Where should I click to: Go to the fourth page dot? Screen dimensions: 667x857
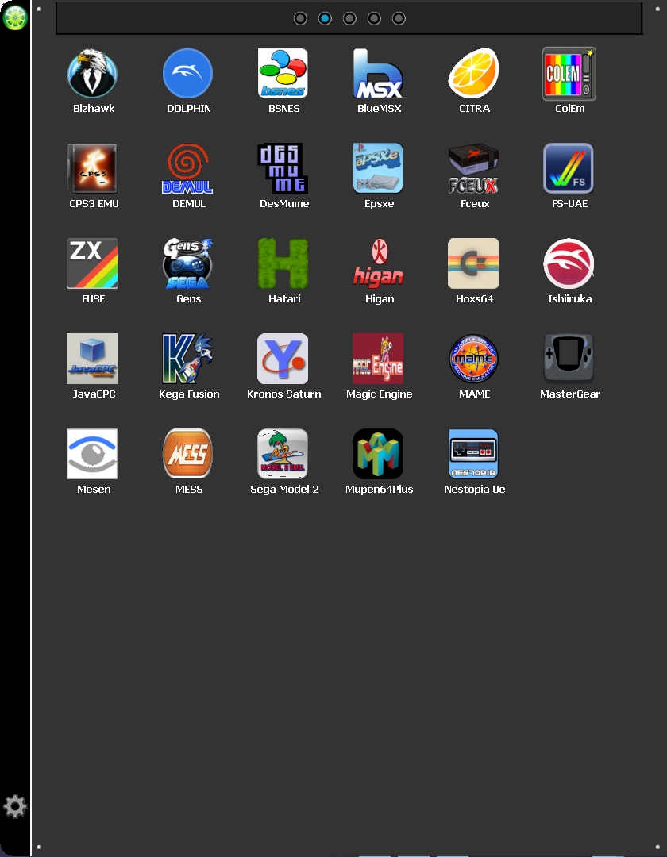click(374, 18)
